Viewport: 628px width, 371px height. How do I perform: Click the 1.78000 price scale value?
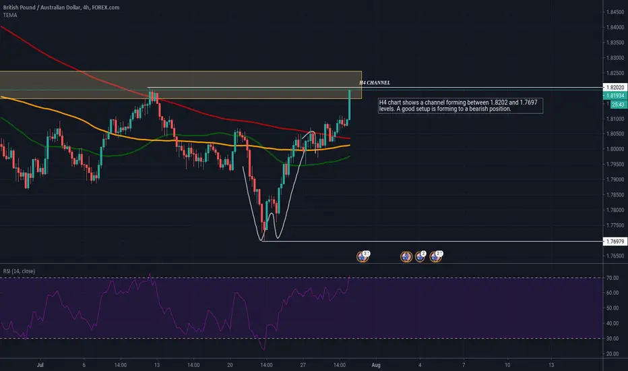pyautogui.click(x=615, y=210)
